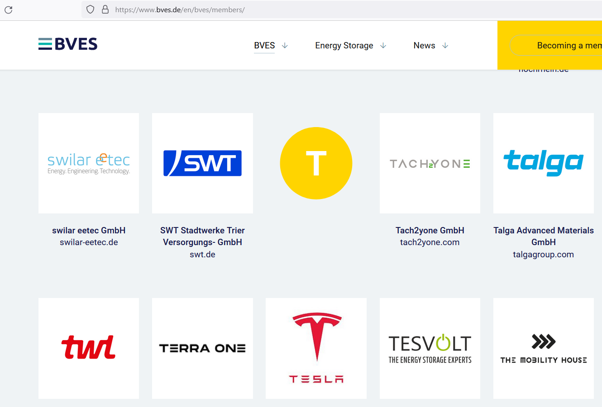Viewport: 602px width, 407px height.
Task: Go to homepage via the BVES logo
Action: [x=68, y=44]
